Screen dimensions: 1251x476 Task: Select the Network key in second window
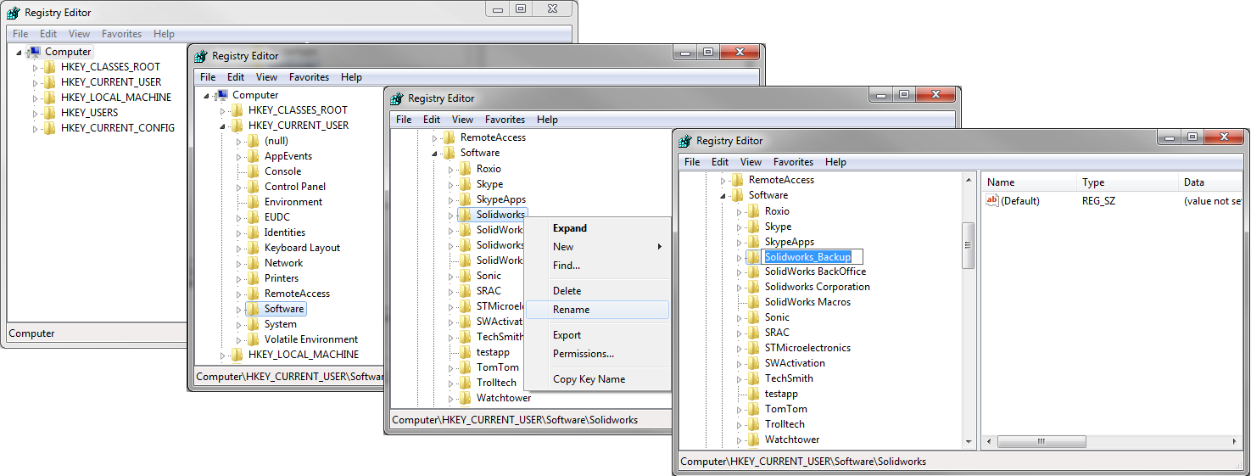(x=283, y=263)
